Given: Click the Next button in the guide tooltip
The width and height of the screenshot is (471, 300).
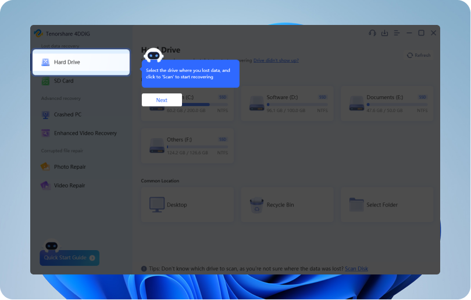Looking at the screenshot, I should click(x=162, y=100).
